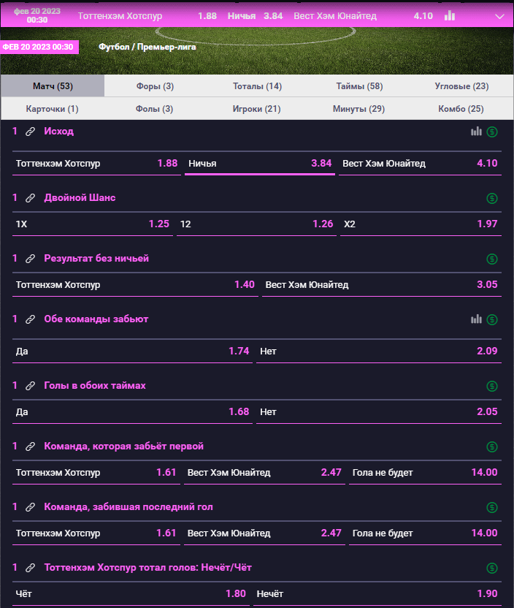This screenshot has height=608, width=514.
Task: Collapse Результат без ничьей market heading
Action: (x=96, y=258)
